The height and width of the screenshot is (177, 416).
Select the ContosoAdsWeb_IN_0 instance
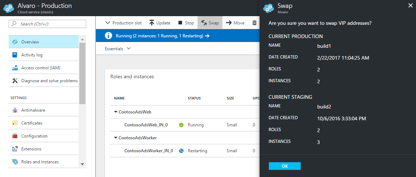tap(146, 125)
